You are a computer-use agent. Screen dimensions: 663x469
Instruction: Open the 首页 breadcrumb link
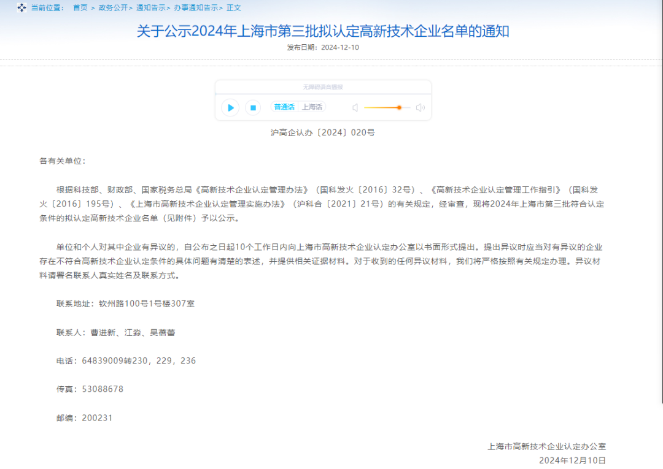click(x=80, y=7)
